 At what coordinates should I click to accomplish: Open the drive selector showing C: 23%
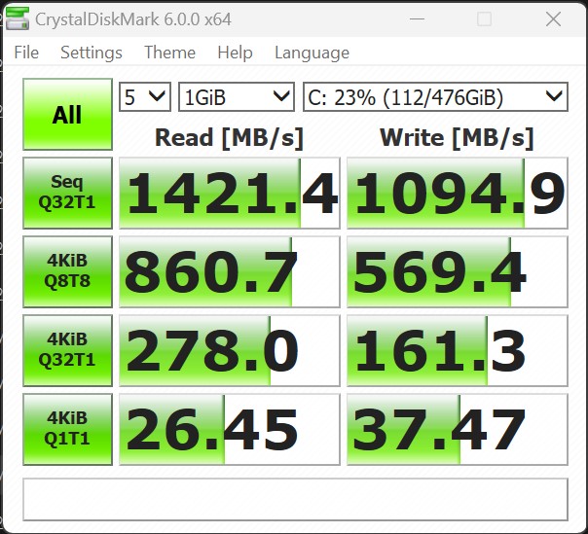(x=434, y=96)
